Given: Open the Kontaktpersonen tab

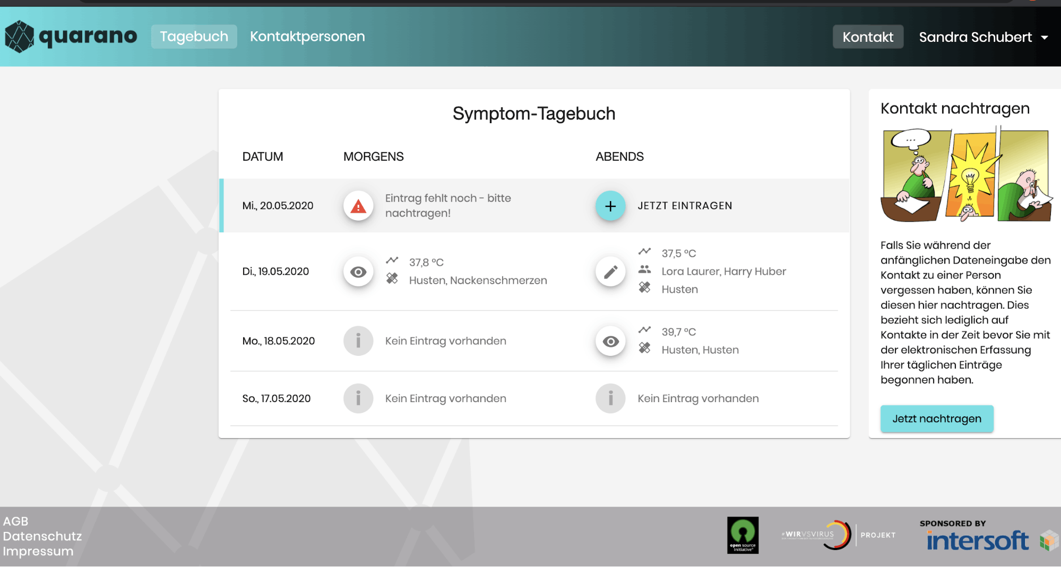Looking at the screenshot, I should (307, 37).
